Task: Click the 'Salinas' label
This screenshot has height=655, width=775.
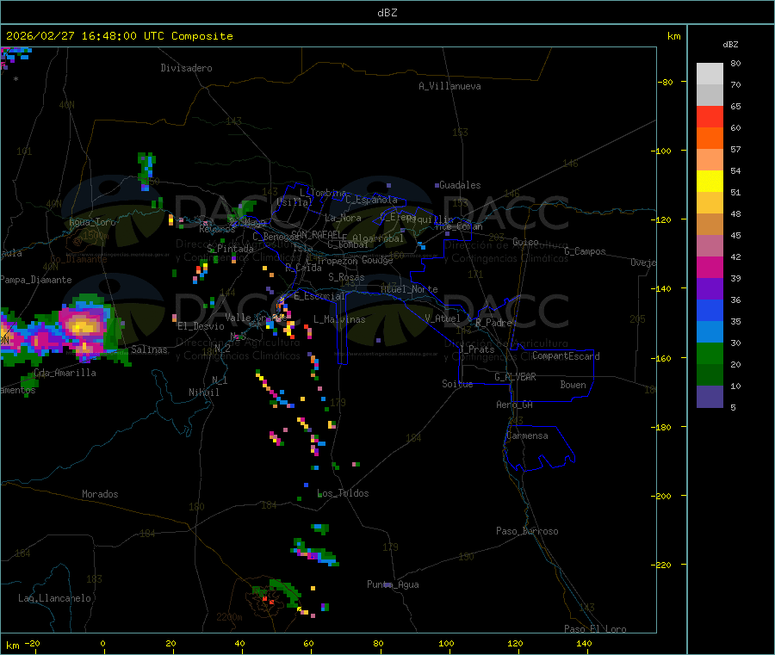Action: [x=149, y=349]
